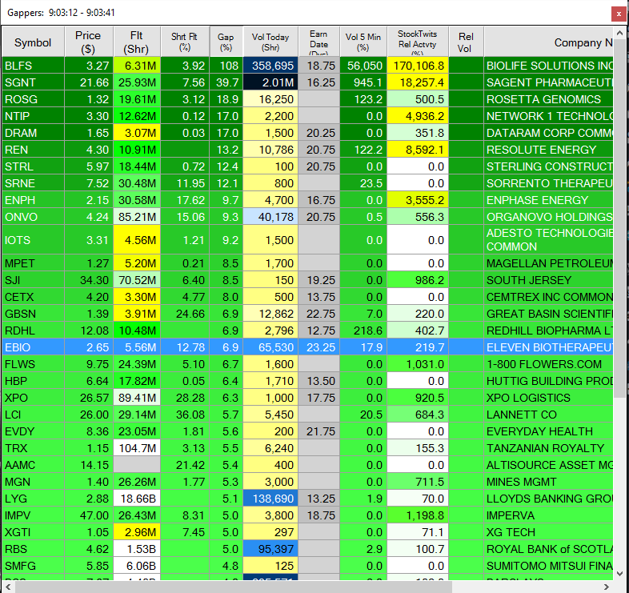Select the AAMC symbol cell
The width and height of the screenshot is (629, 593).
33,465
